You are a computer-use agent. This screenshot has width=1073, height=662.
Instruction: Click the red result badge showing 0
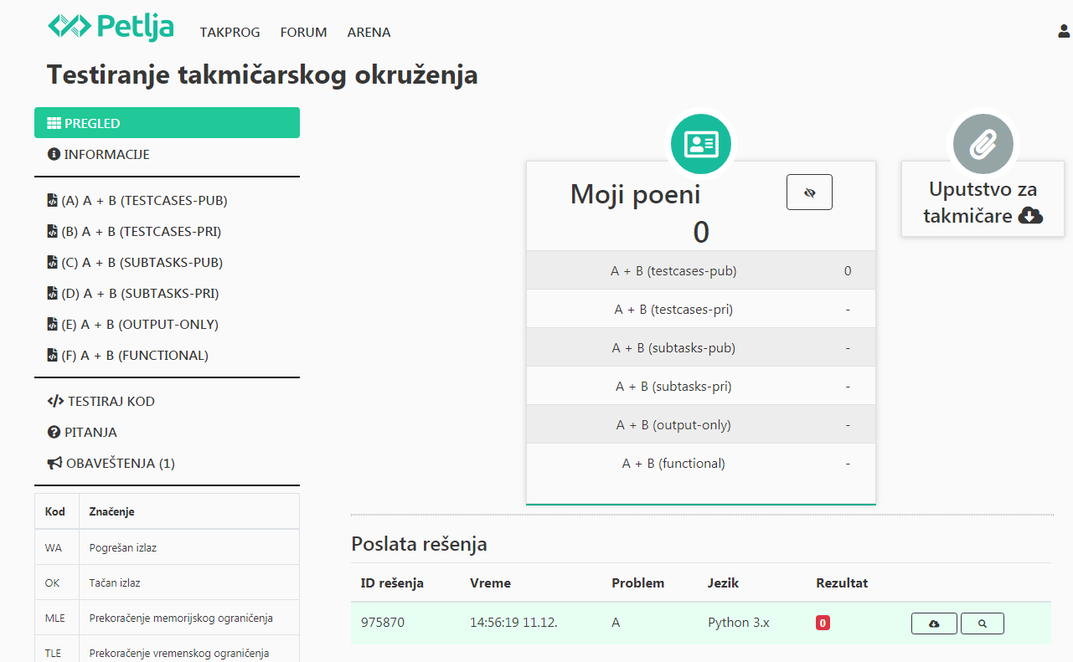tap(823, 623)
